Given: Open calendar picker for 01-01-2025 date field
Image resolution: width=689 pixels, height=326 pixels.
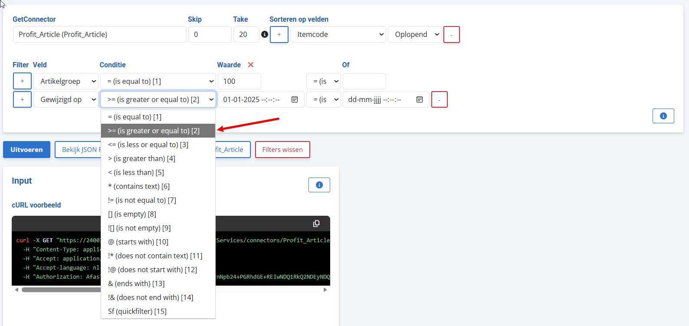Looking at the screenshot, I should tap(295, 99).
